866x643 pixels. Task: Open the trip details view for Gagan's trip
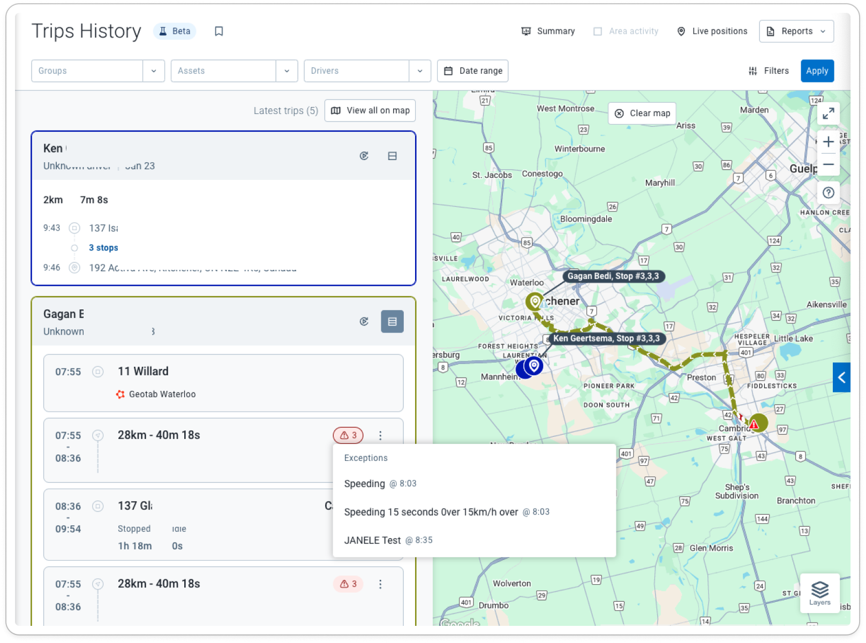click(x=393, y=321)
